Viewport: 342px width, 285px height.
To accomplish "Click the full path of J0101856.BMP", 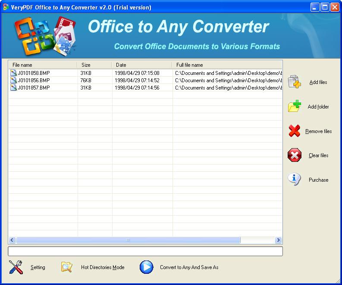I will click(x=229, y=81).
